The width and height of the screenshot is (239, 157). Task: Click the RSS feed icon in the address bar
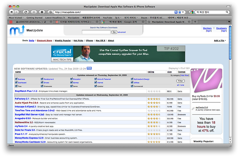176,12
